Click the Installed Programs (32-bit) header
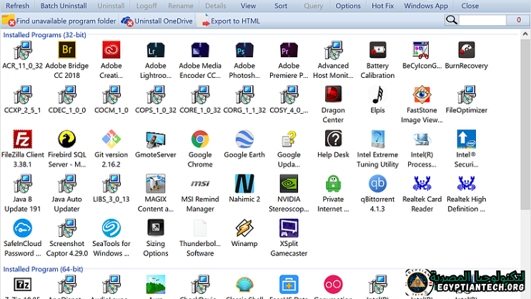 coord(45,35)
